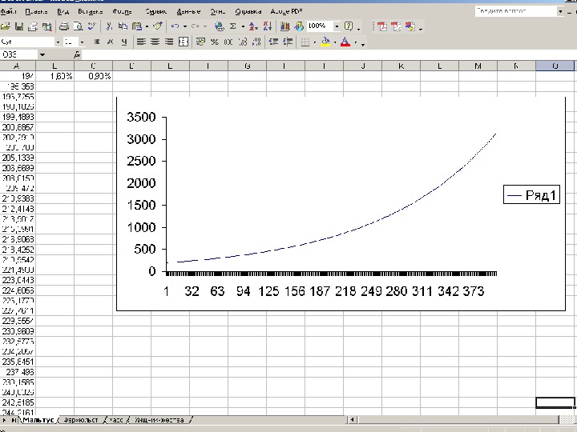The height and width of the screenshot is (432, 577).
Task: Toggle italic formatting
Action: click(111, 41)
